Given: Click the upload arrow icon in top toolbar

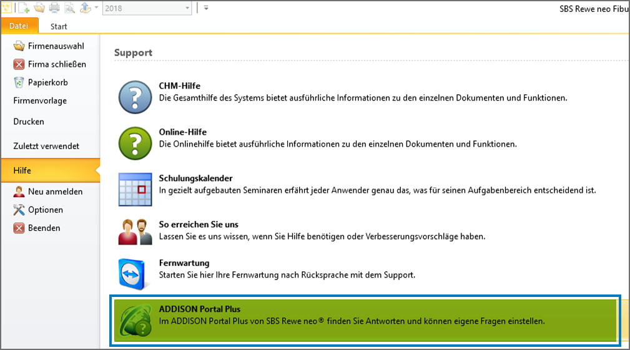Looking at the screenshot, I should (85, 8).
